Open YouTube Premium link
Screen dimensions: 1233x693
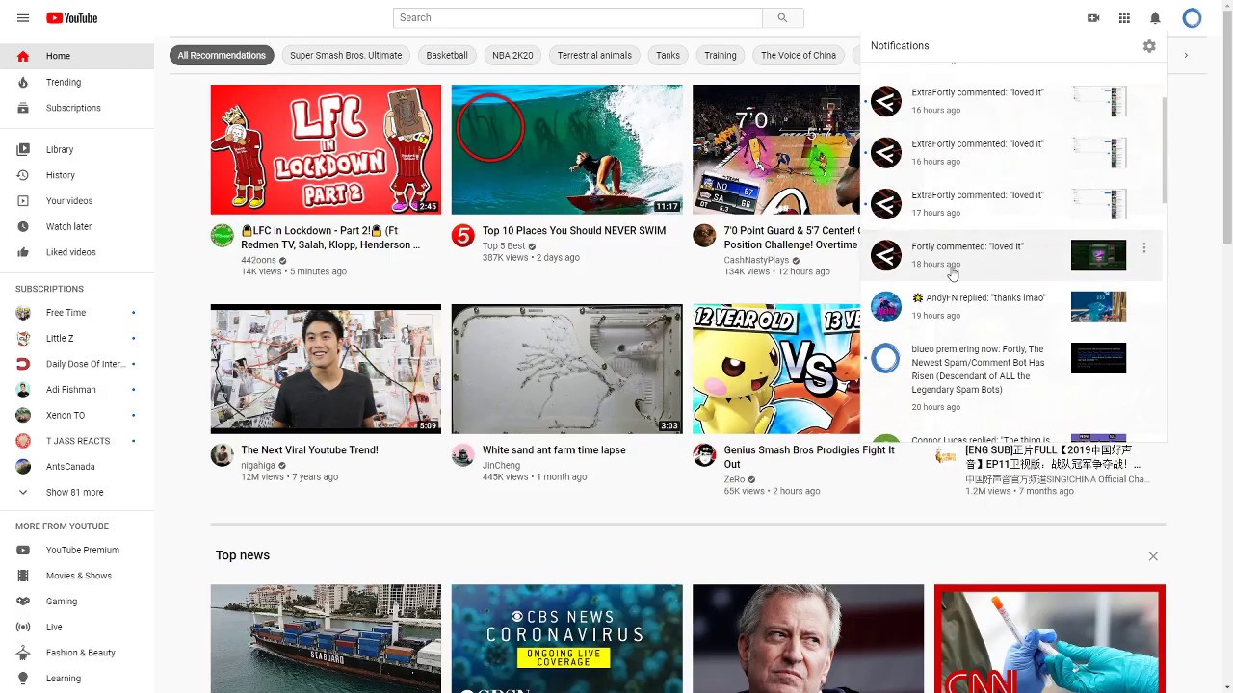(x=77, y=550)
